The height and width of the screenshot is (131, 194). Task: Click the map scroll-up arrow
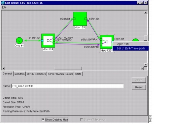tap(145, 12)
